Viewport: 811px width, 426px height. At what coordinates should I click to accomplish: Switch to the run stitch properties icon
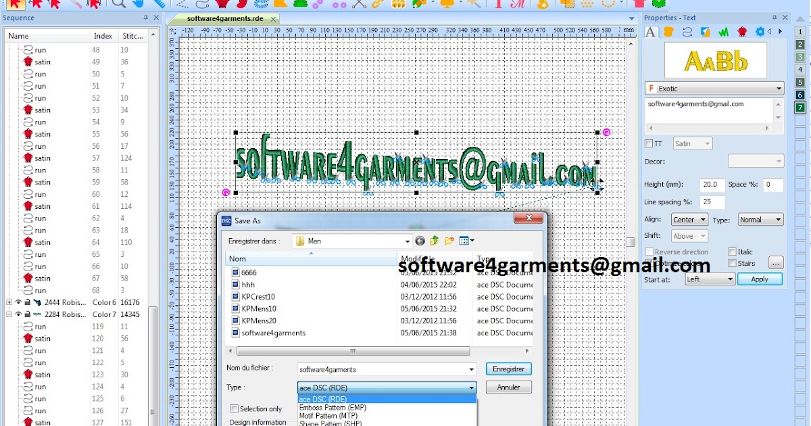pos(688,32)
